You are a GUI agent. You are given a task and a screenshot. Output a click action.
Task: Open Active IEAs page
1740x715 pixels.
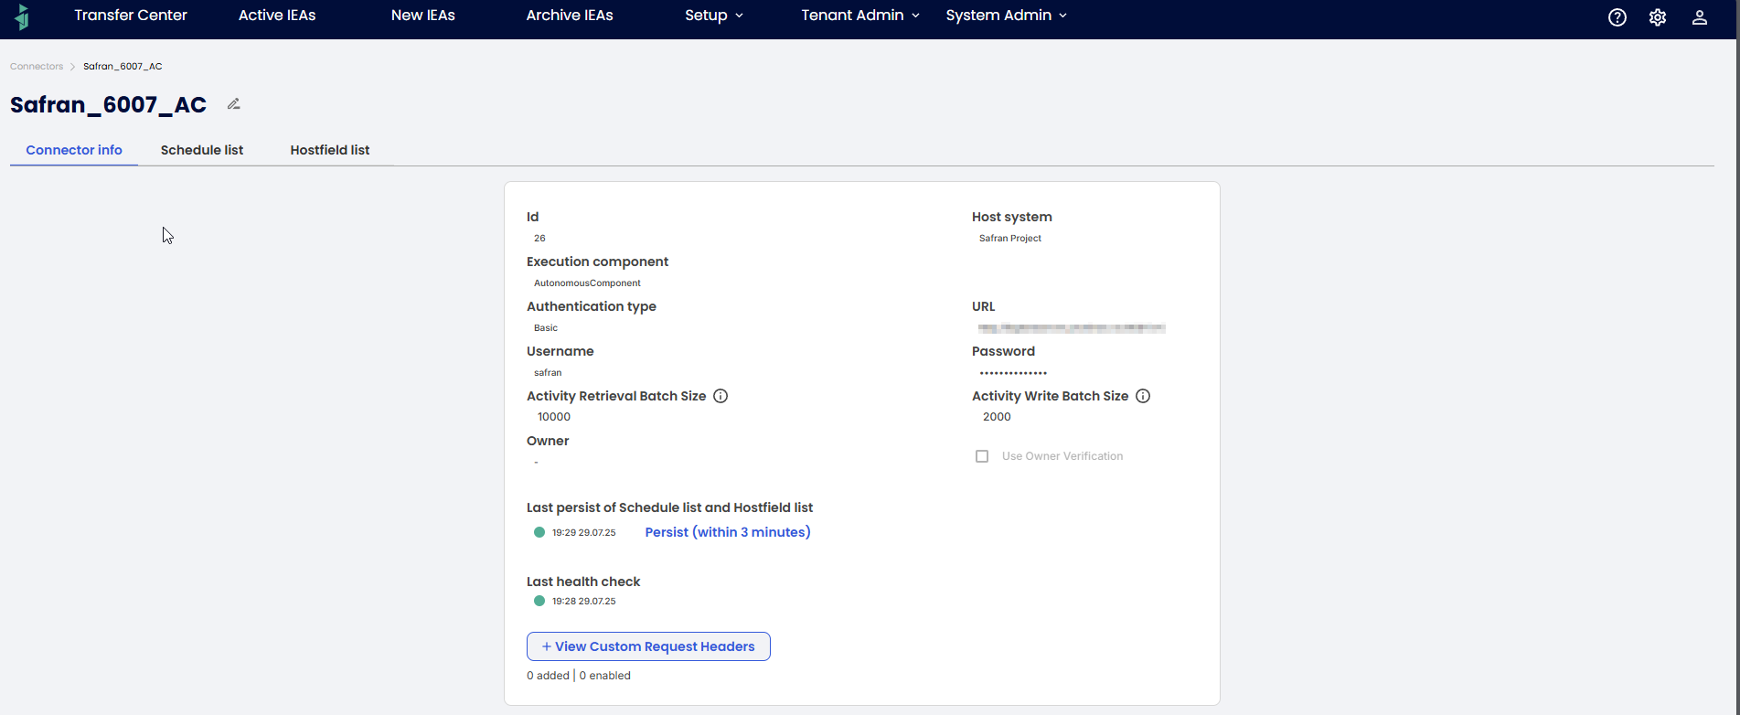(277, 16)
